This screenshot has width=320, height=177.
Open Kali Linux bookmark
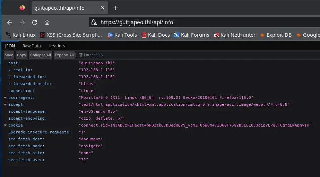tap(20, 35)
